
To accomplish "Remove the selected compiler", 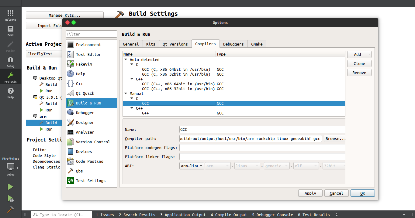I will (x=359, y=73).
